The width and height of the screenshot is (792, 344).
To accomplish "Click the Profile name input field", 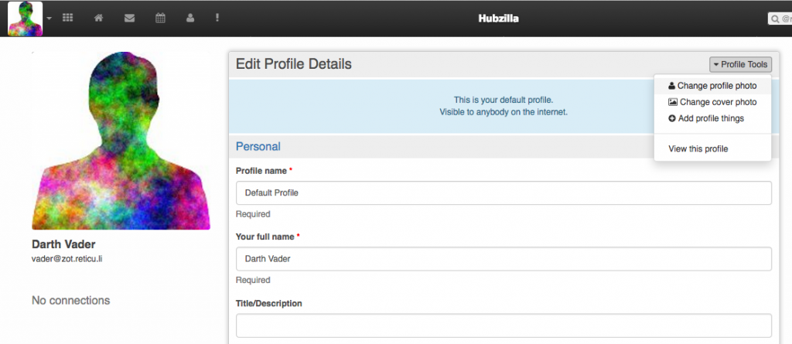I will pyautogui.click(x=504, y=192).
